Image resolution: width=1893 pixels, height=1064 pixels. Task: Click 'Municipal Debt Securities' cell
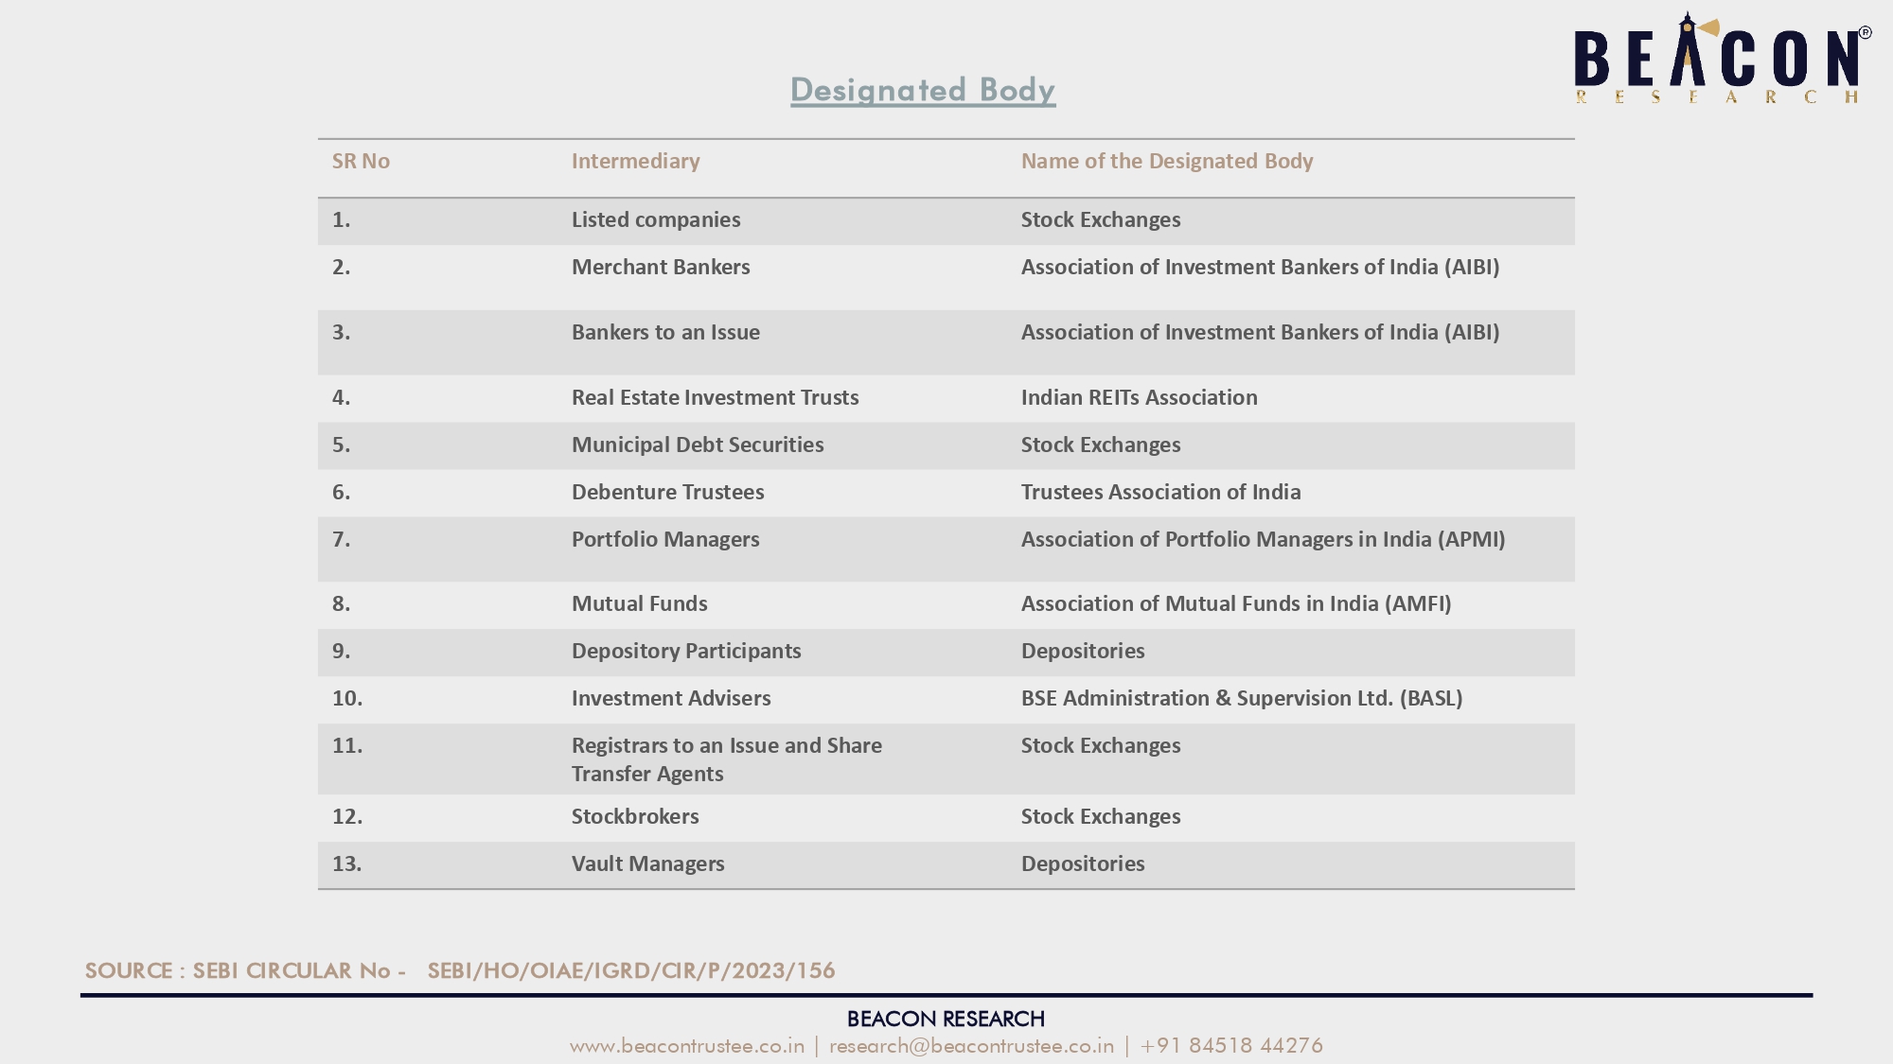[x=698, y=445]
